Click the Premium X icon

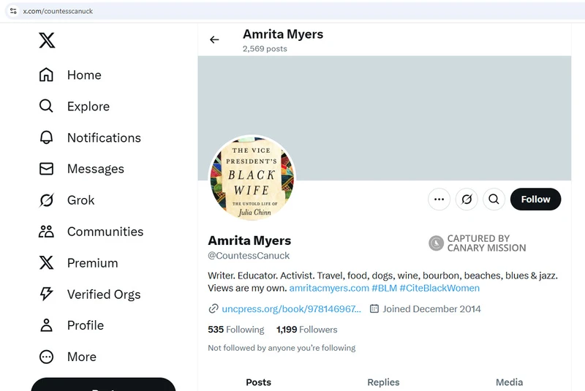click(46, 263)
